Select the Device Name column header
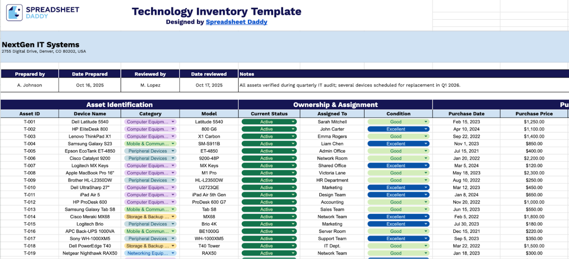Viewport: 569px width, 259px height. click(90, 114)
